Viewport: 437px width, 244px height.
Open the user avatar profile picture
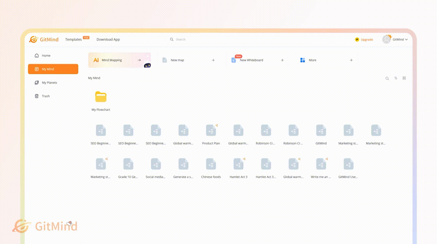[387, 39]
